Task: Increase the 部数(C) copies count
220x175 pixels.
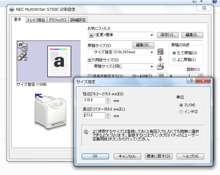Action: pos(201,75)
